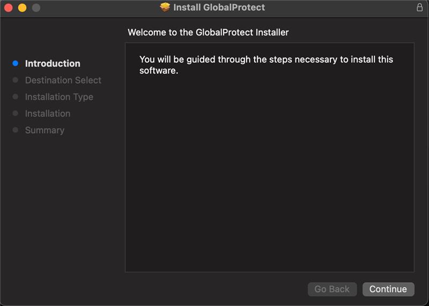Select the Introduction step

pos(53,63)
